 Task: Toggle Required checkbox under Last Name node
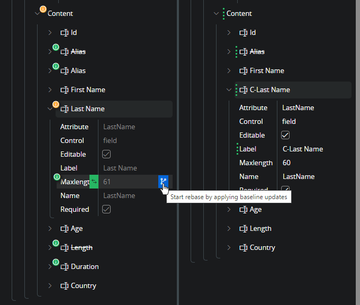tap(106, 209)
